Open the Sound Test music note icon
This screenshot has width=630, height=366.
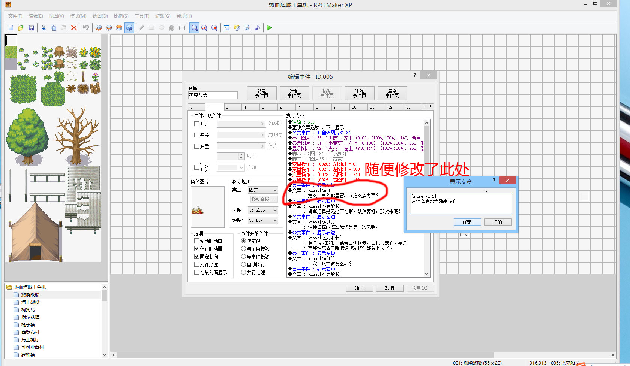257,28
